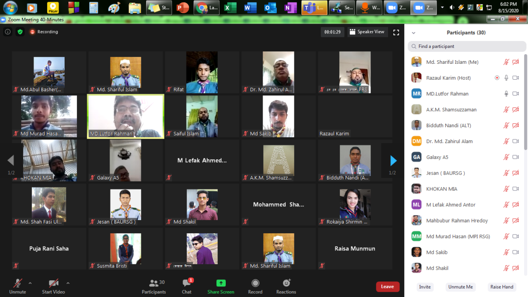
Task: Click the Find a participant search field
Action: pos(466,46)
